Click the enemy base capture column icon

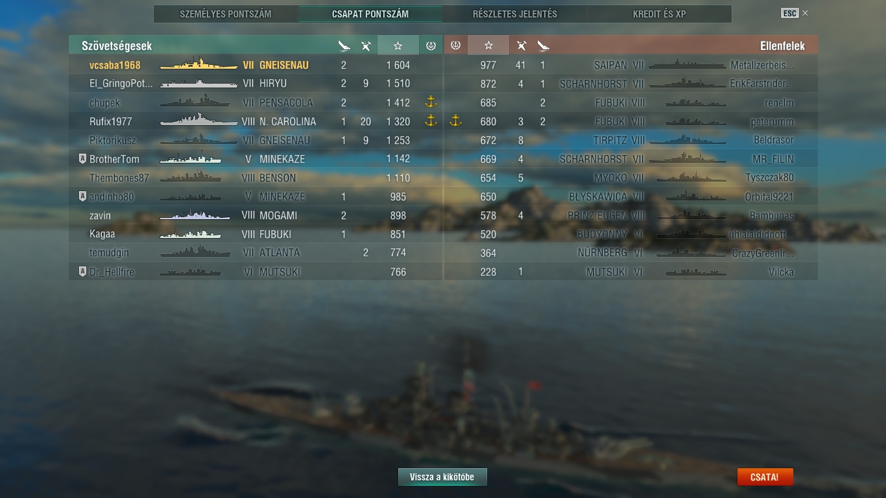pos(455,45)
